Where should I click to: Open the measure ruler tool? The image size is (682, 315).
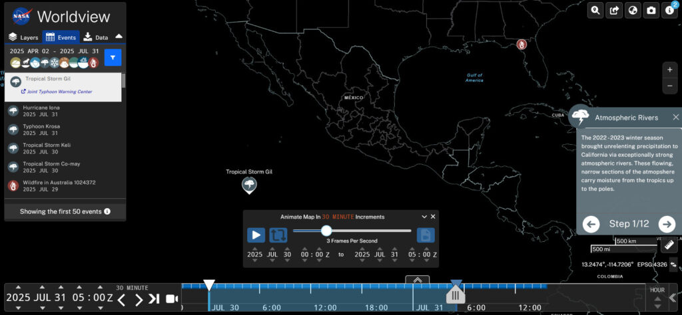click(x=669, y=245)
